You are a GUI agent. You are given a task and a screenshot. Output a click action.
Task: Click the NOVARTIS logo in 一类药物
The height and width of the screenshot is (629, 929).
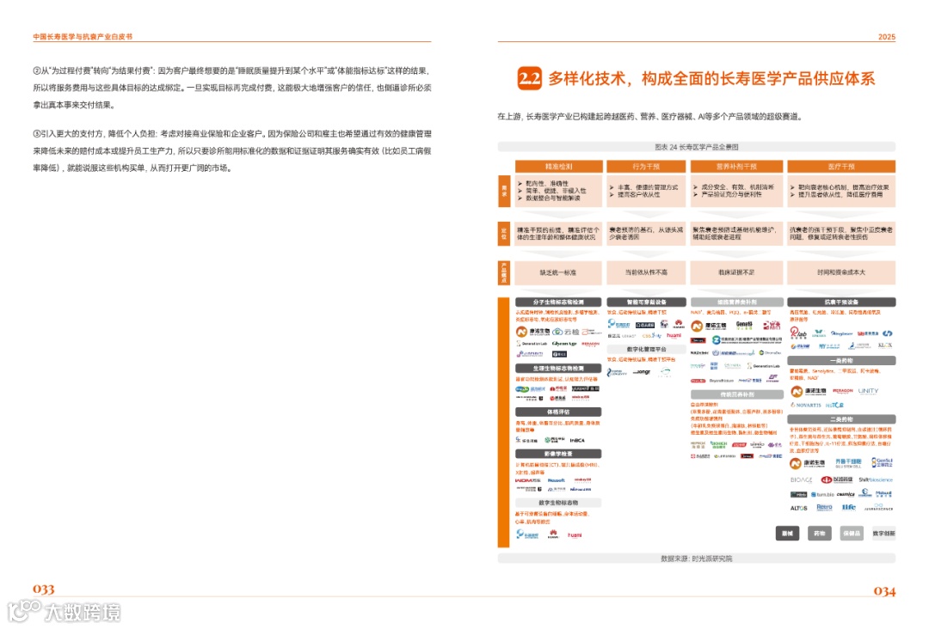(807, 404)
